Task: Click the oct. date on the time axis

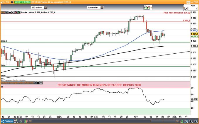Action: [96, 117]
